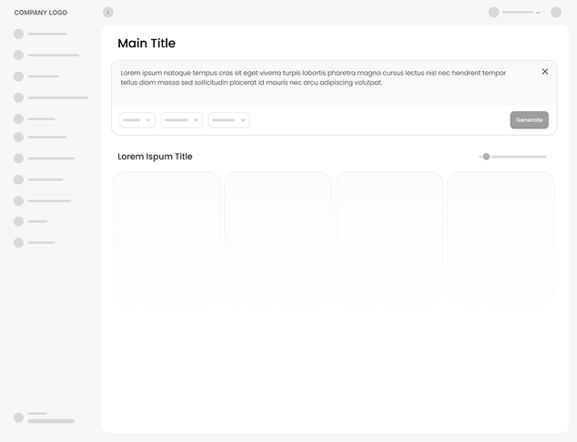Collapse the sidebar with the left chevron button
Image resolution: width=577 pixels, height=442 pixels.
point(108,13)
